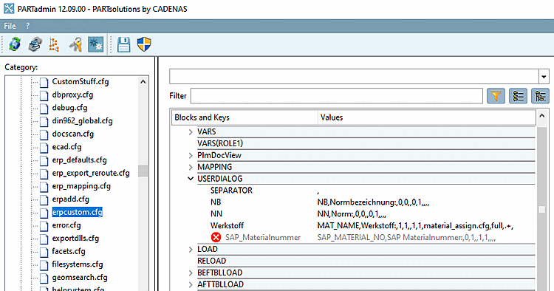Select erp_mapping.cfg in the category tree
The height and width of the screenshot is (291, 554).
coord(81,186)
